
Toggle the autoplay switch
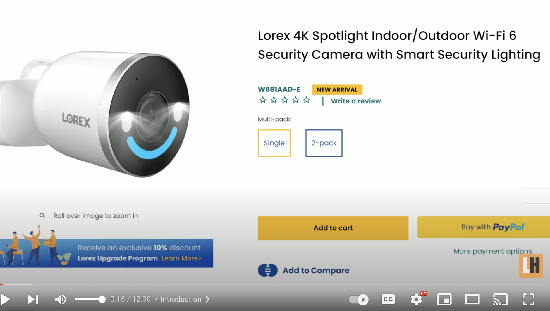[358, 299]
